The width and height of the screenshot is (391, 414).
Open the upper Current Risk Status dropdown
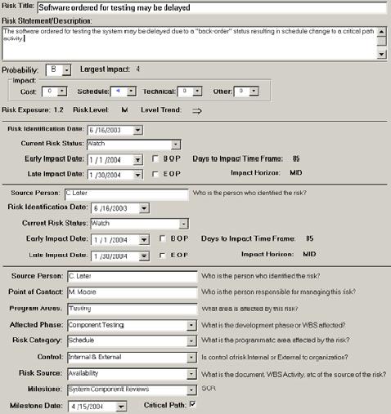click(176, 145)
